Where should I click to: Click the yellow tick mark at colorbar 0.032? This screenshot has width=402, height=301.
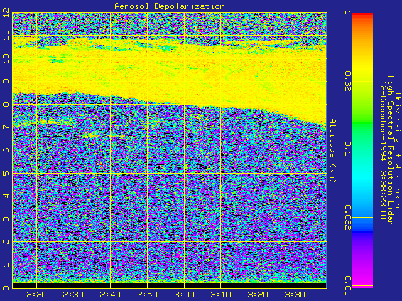[x=362, y=218]
